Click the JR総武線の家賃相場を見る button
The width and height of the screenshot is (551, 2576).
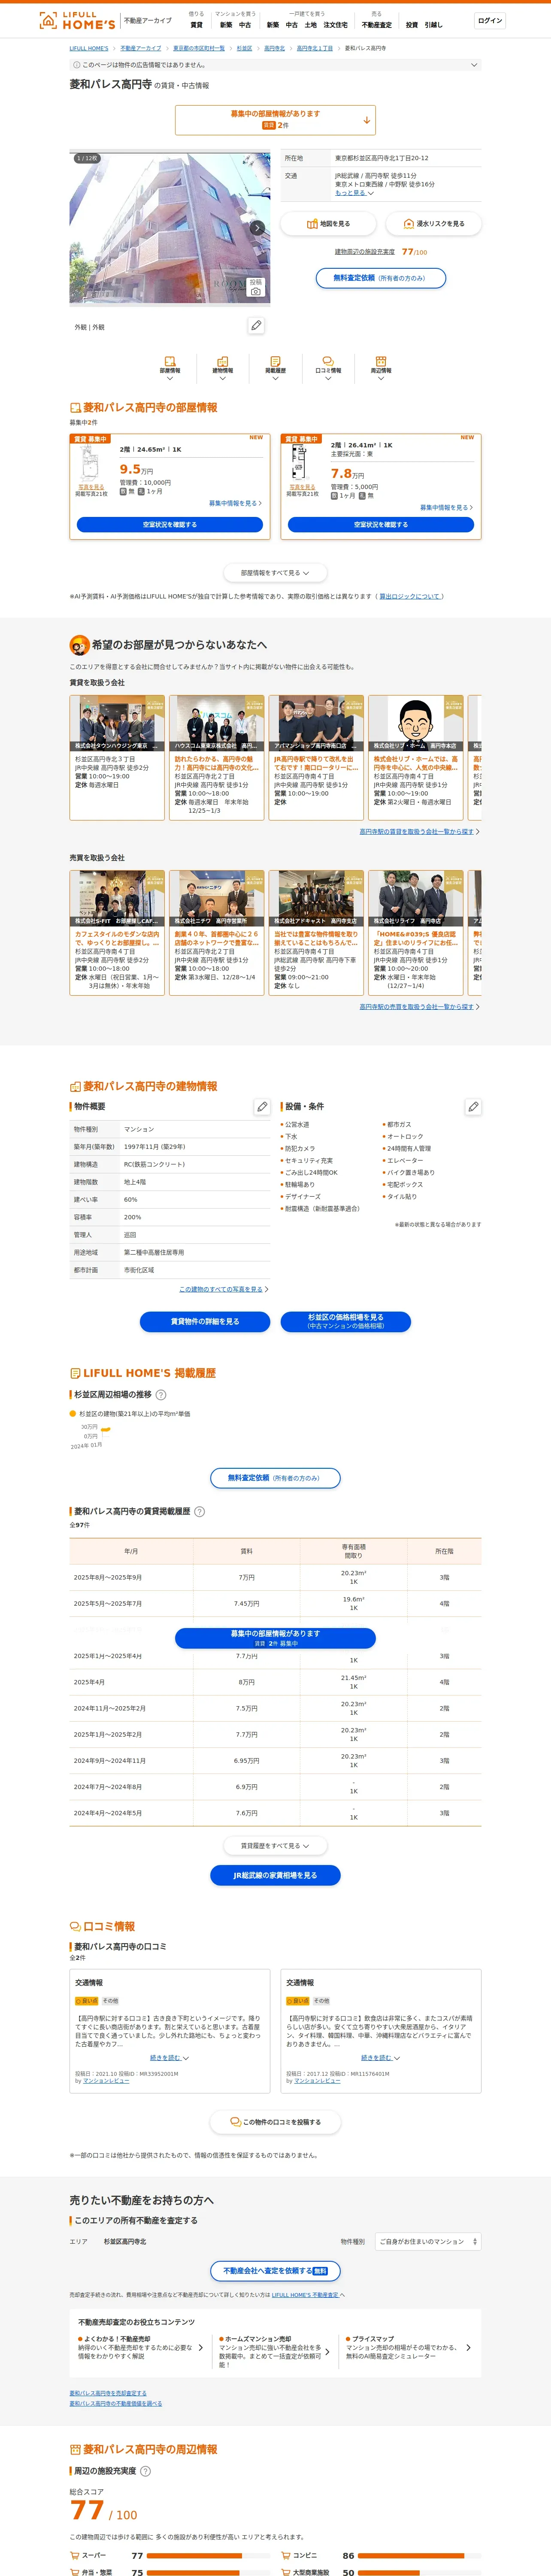(275, 1875)
